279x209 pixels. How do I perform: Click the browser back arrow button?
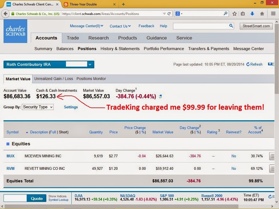tap(5, 14)
